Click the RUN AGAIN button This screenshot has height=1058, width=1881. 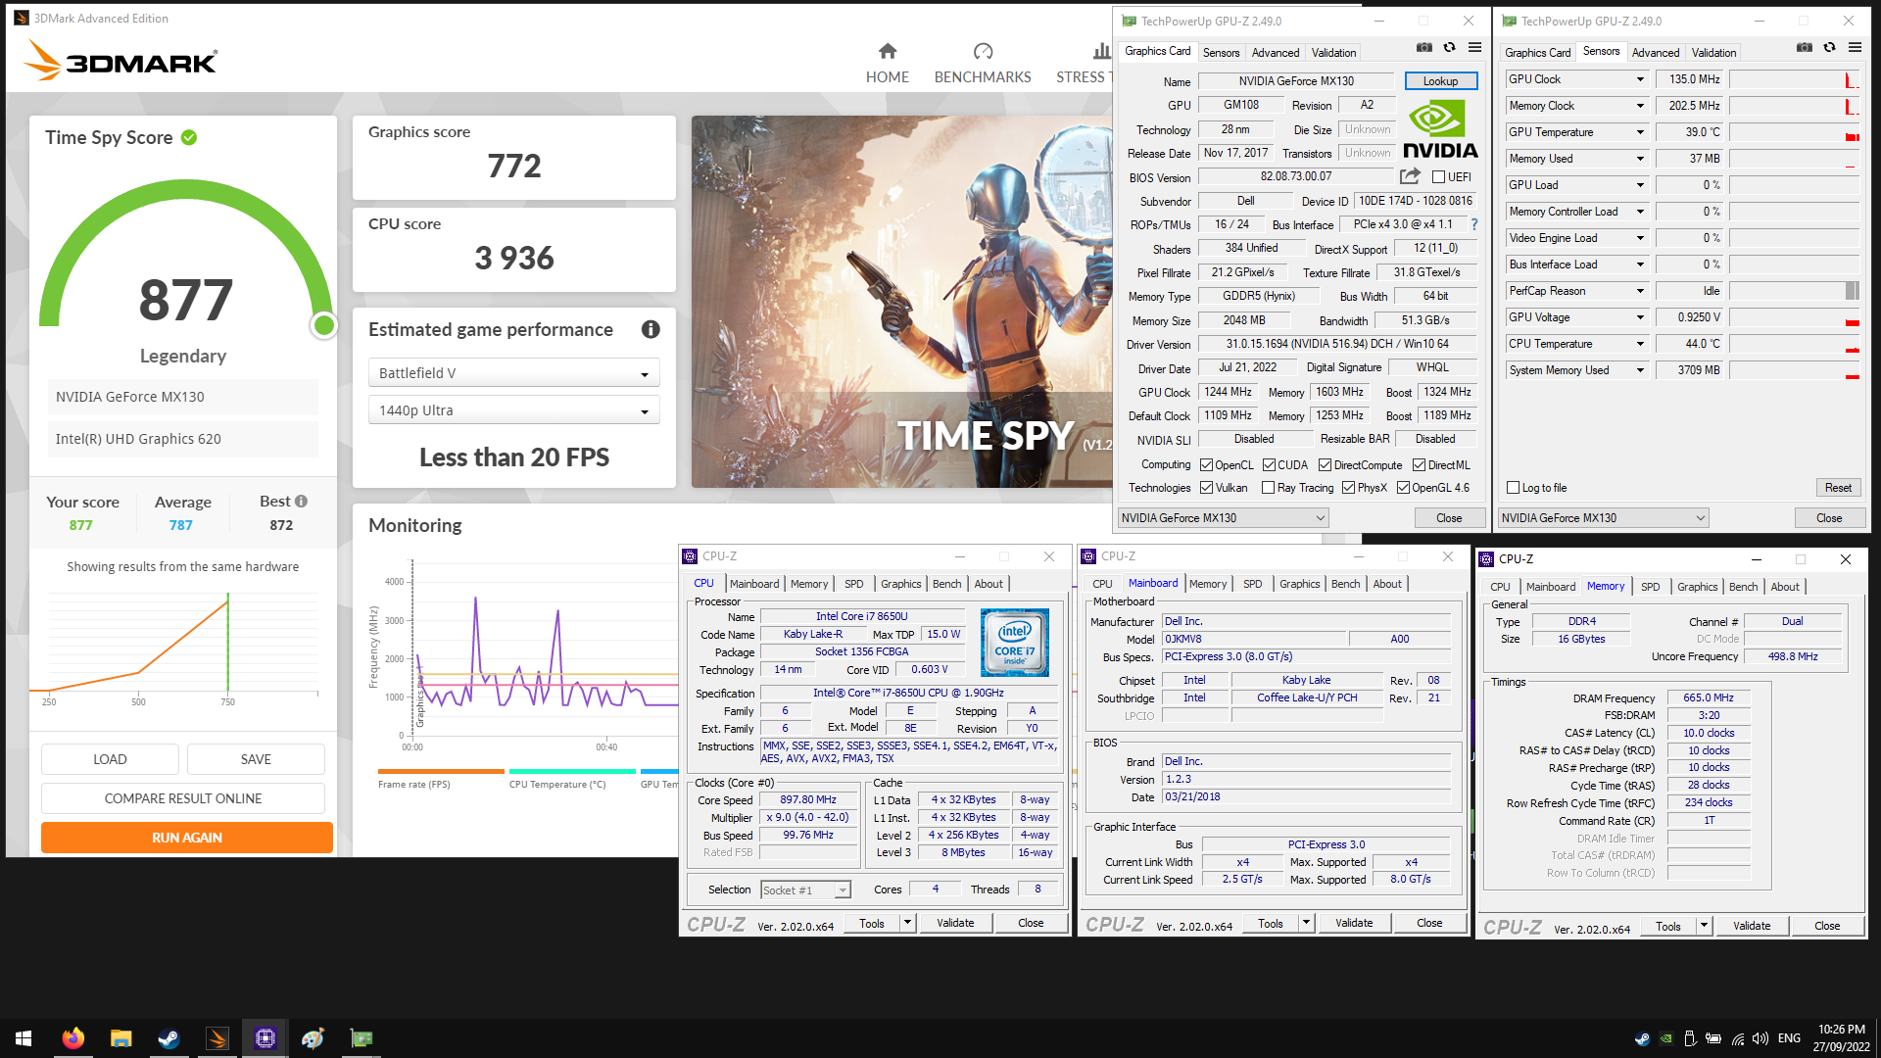pos(187,838)
